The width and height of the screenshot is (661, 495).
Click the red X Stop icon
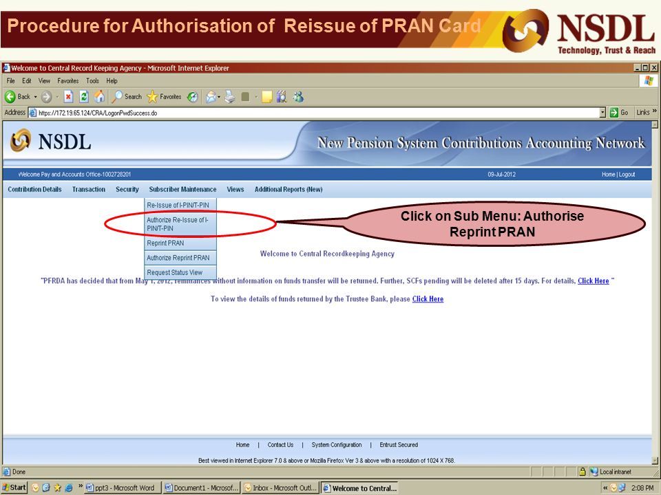(68, 97)
